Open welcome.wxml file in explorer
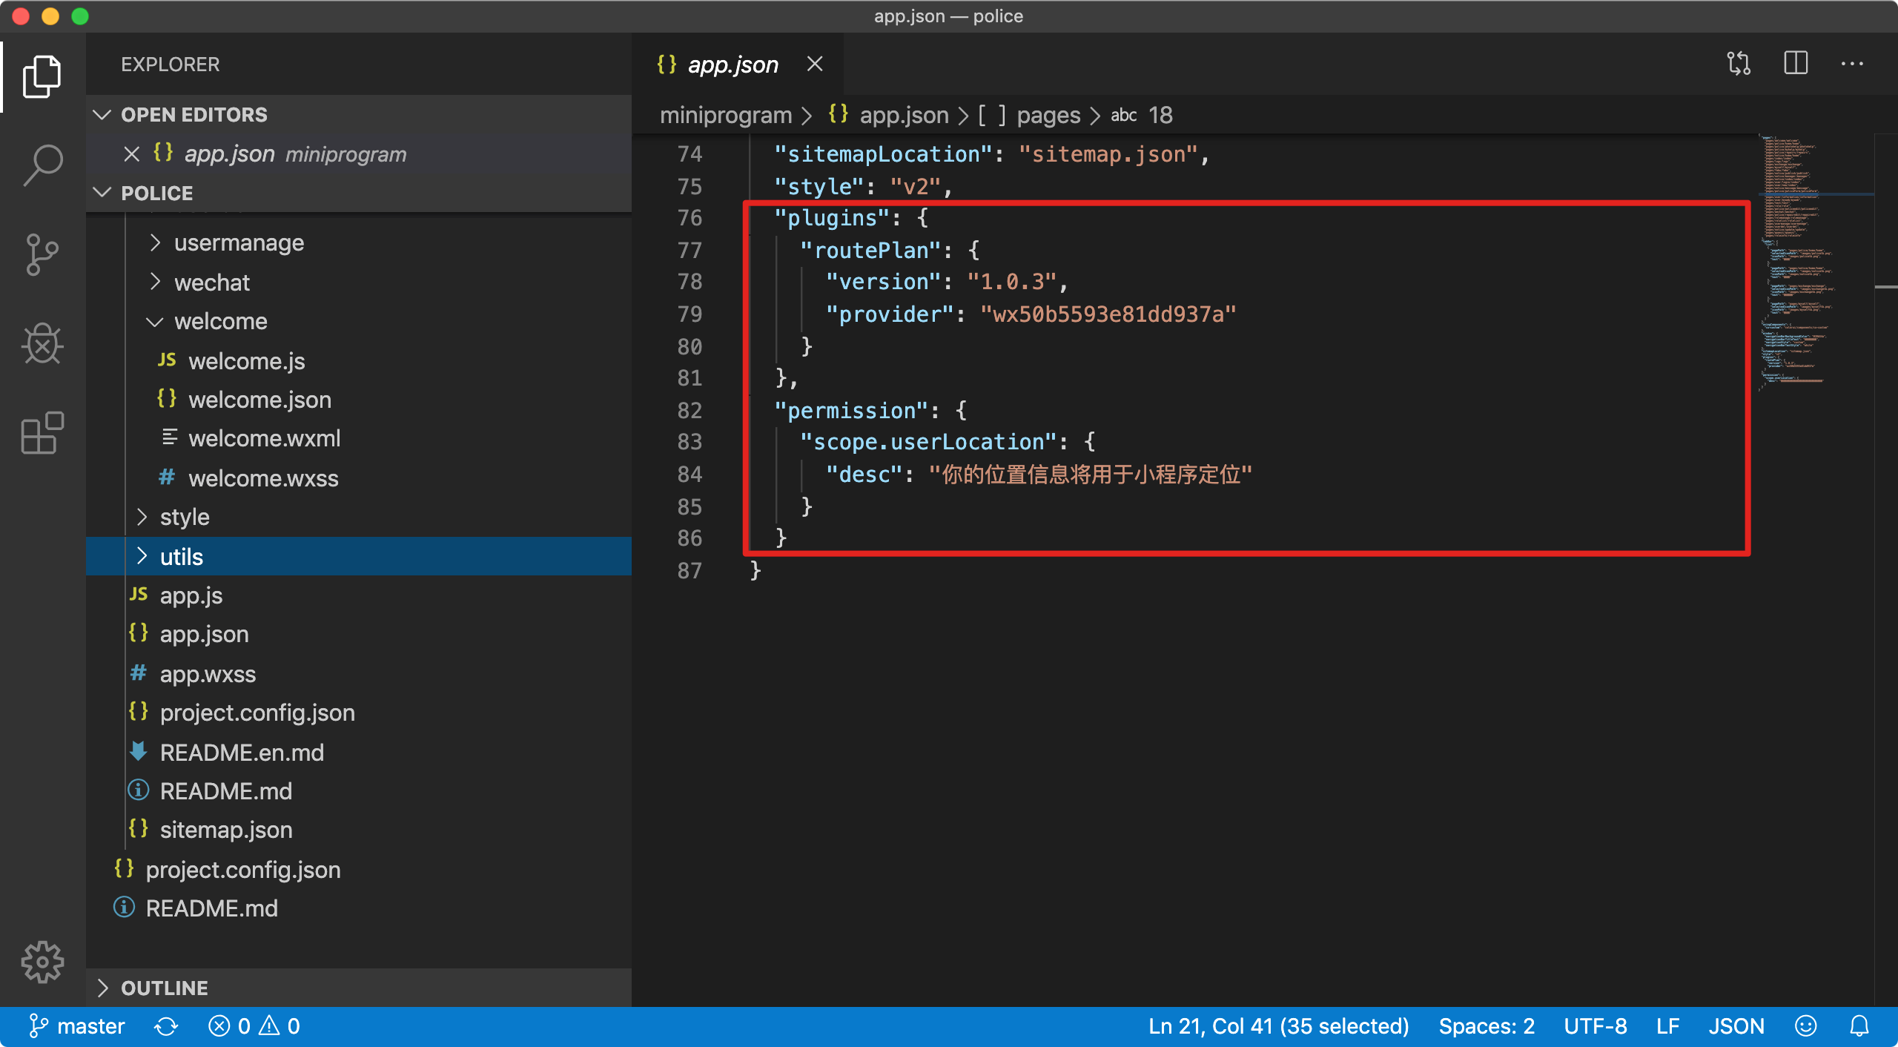 point(264,438)
